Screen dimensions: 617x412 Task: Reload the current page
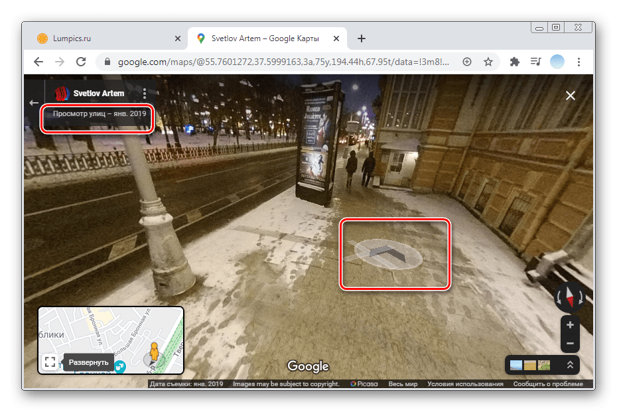pyautogui.click(x=81, y=62)
